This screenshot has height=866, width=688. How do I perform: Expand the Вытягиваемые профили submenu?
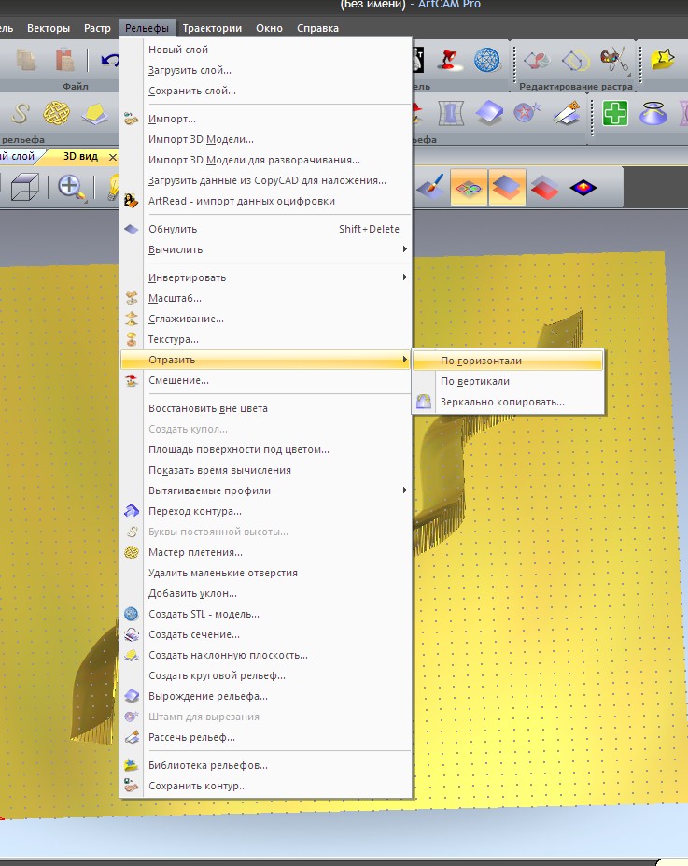[266, 490]
